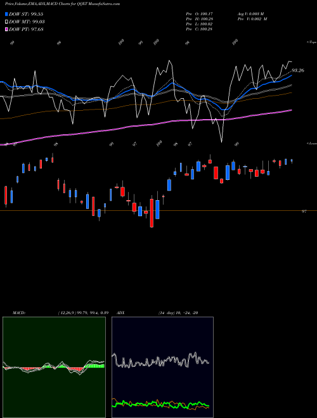317x418 pixels.
Task: Click the 93.26 EMA end label
Action: (x=298, y=70)
